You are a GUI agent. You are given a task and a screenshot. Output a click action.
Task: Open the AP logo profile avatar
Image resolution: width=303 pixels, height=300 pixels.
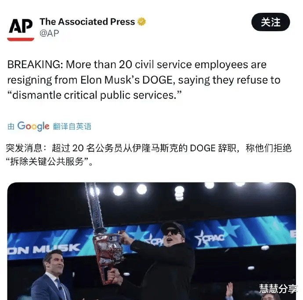(x=21, y=29)
